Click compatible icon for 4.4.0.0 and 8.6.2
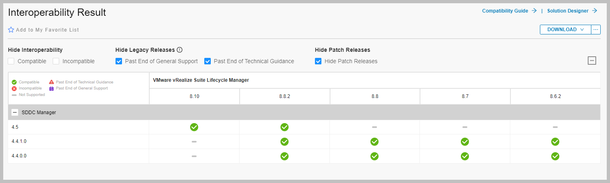 (555, 156)
